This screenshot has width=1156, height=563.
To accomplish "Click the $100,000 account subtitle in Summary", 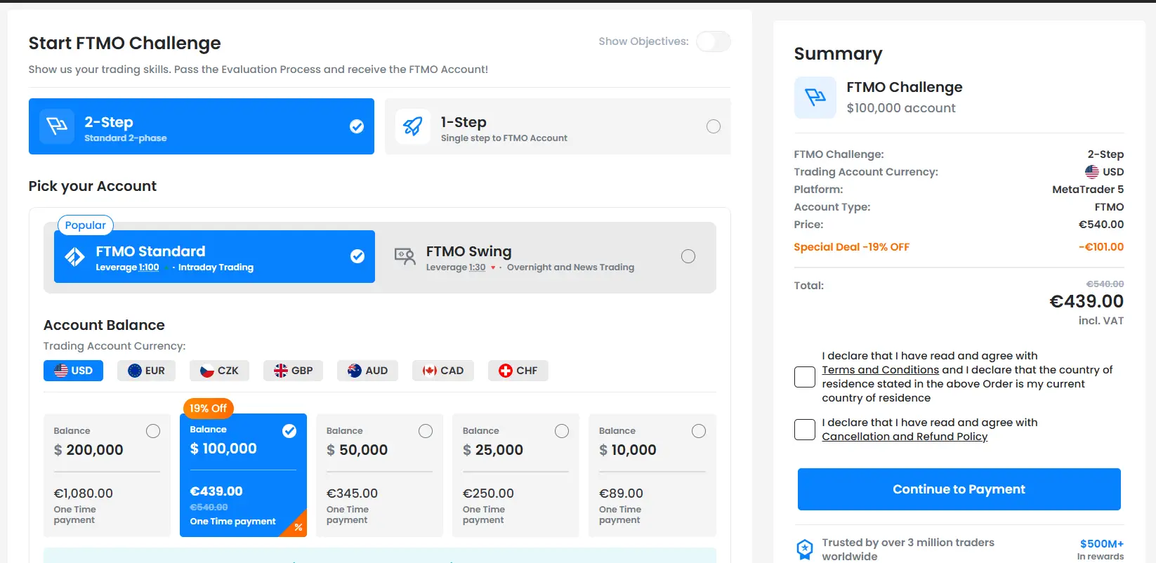I will tap(901, 108).
